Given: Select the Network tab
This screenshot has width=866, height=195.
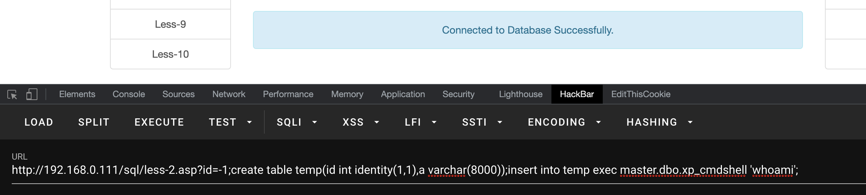Looking at the screenshot, I should click(229, 94).
